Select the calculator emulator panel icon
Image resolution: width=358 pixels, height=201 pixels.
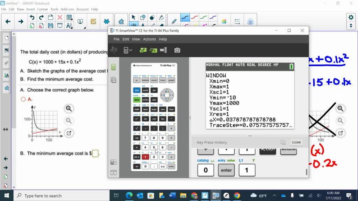(x=113, y=67)
